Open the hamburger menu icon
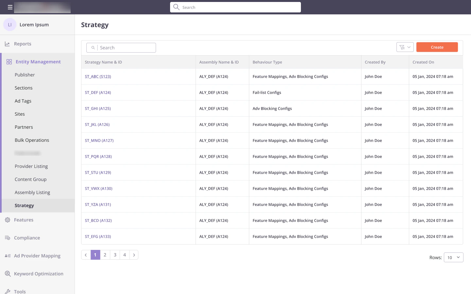 [10, 7]
